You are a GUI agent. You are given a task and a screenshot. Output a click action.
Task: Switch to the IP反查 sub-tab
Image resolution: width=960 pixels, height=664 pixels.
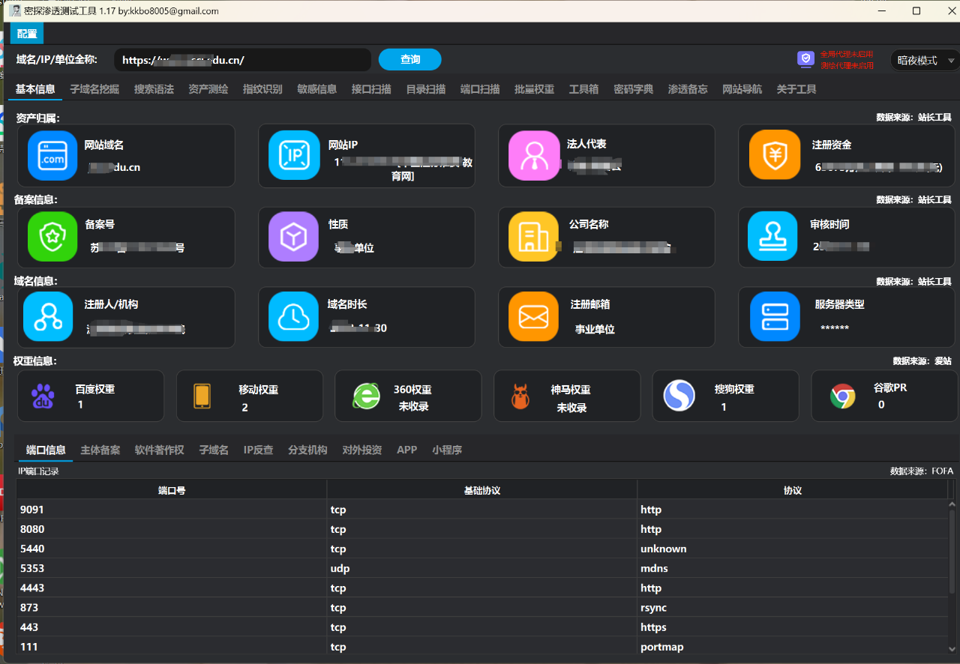tap(258, 450)
